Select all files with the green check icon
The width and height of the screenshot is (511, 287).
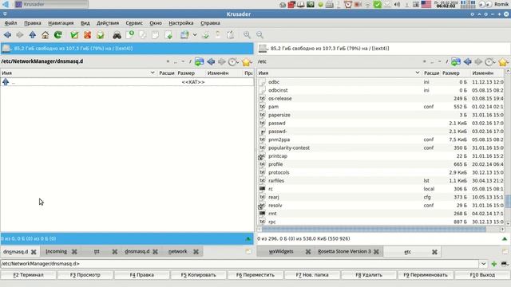(x=74, y=35)
